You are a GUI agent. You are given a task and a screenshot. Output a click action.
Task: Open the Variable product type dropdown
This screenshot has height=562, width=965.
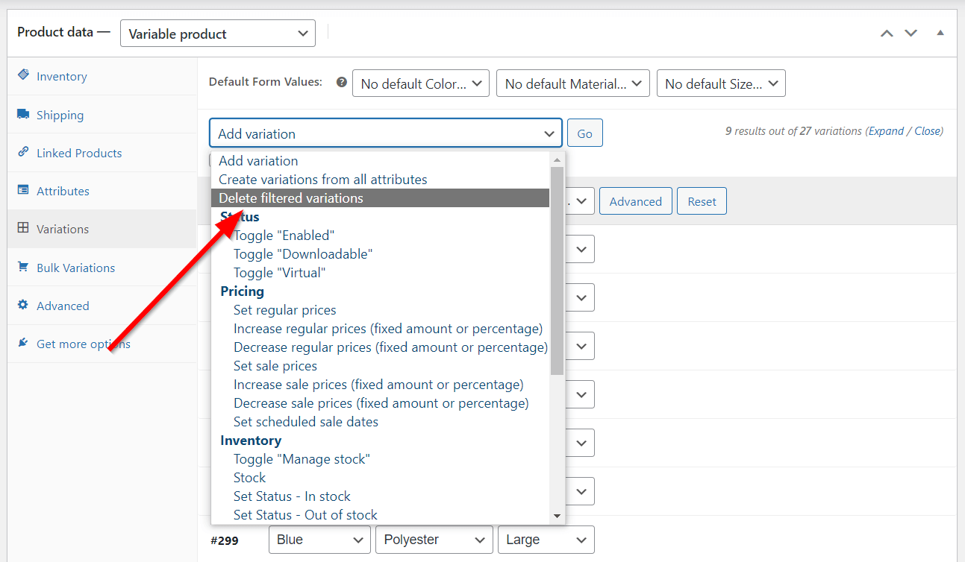[218, 34]
